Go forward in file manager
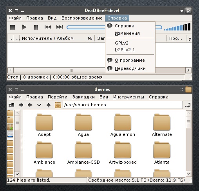Screen dimensions: 199x191 point(30,105)
